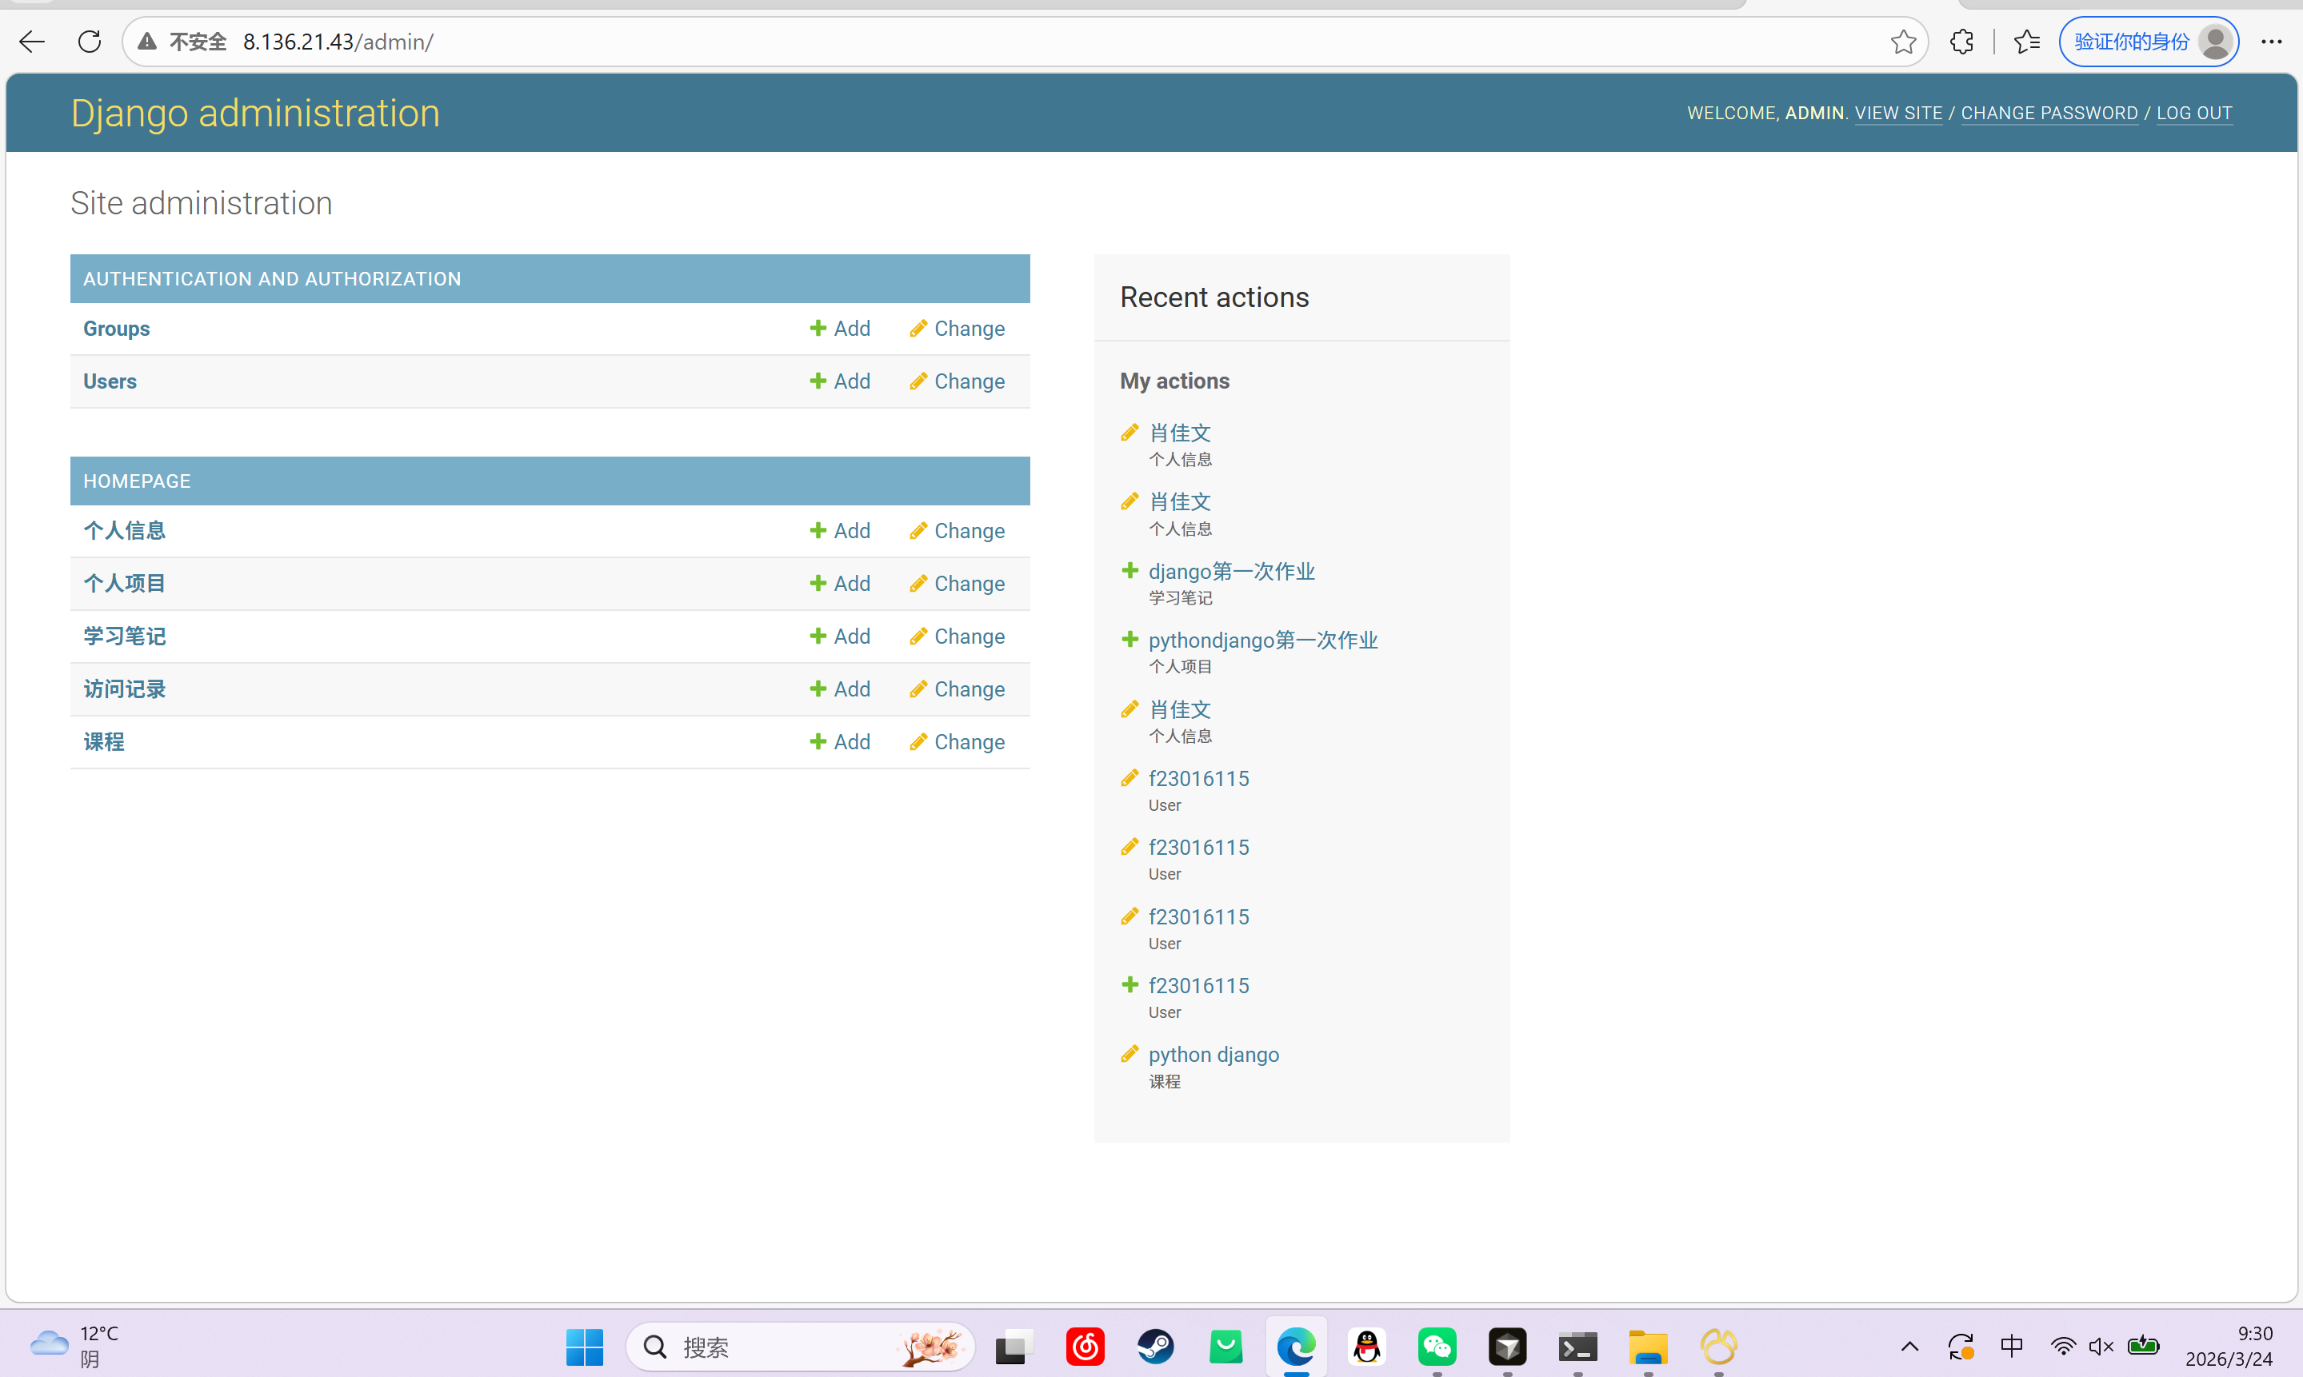Viewport: 2303px width, 1377px height.
Task: Click Change for 课程
Action: (957, 742)
